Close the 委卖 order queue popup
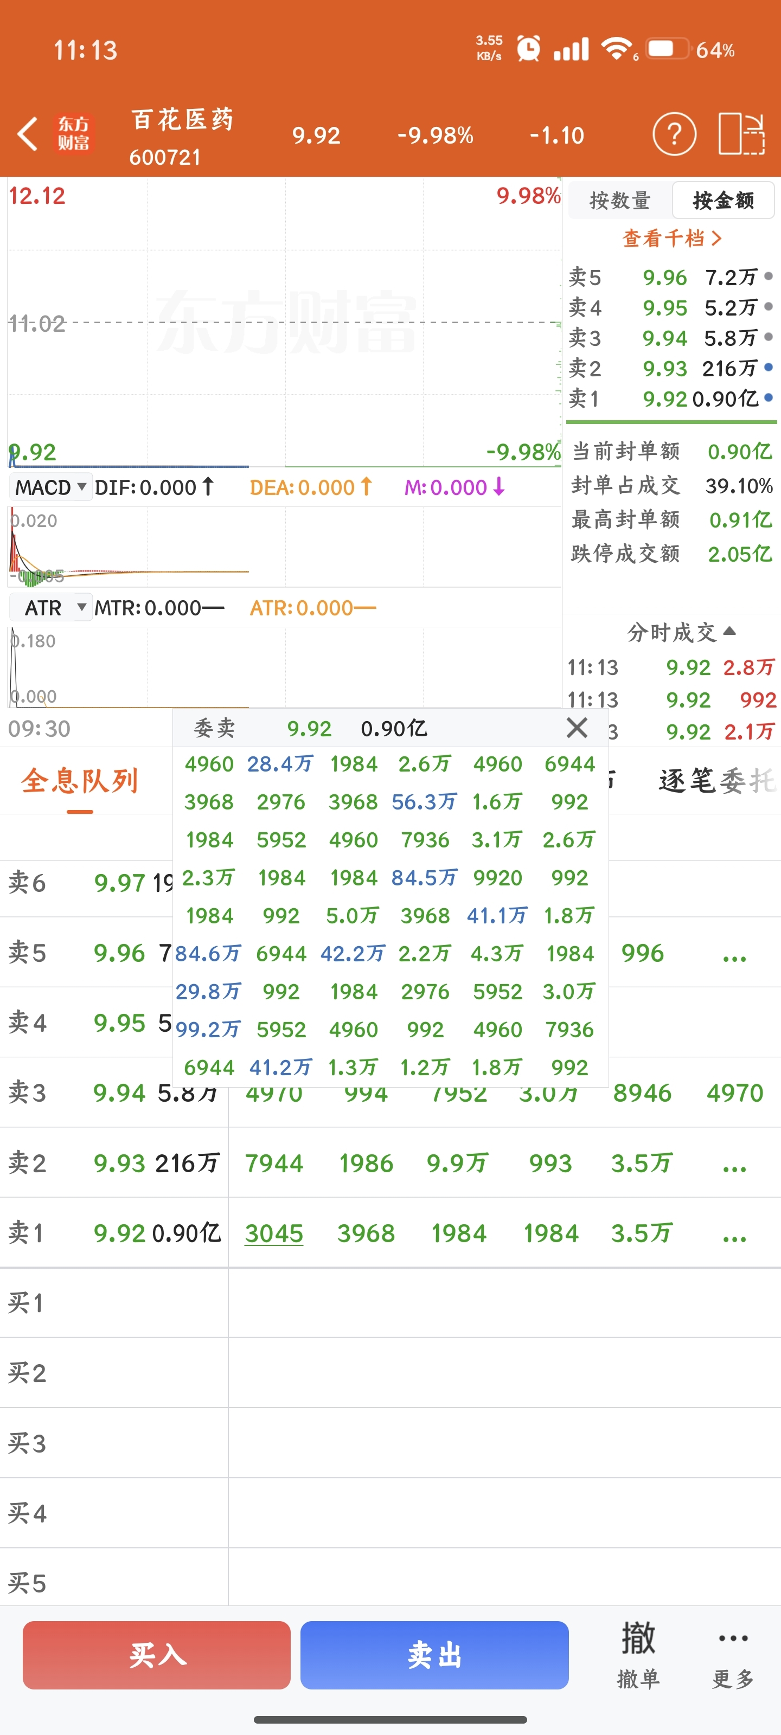The image size is (781, 1735). pos(577,728)
